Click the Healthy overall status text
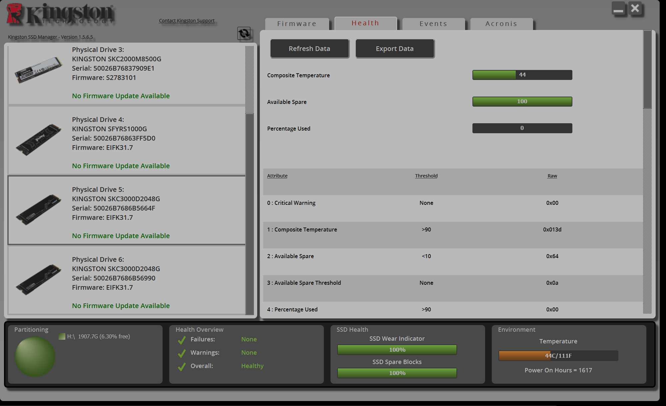The width and height of the screenshot is (666, 406). (x=253, y=366)
